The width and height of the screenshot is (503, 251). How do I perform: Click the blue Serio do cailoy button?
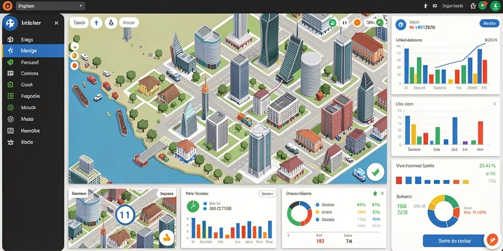(x=454, y=240)
